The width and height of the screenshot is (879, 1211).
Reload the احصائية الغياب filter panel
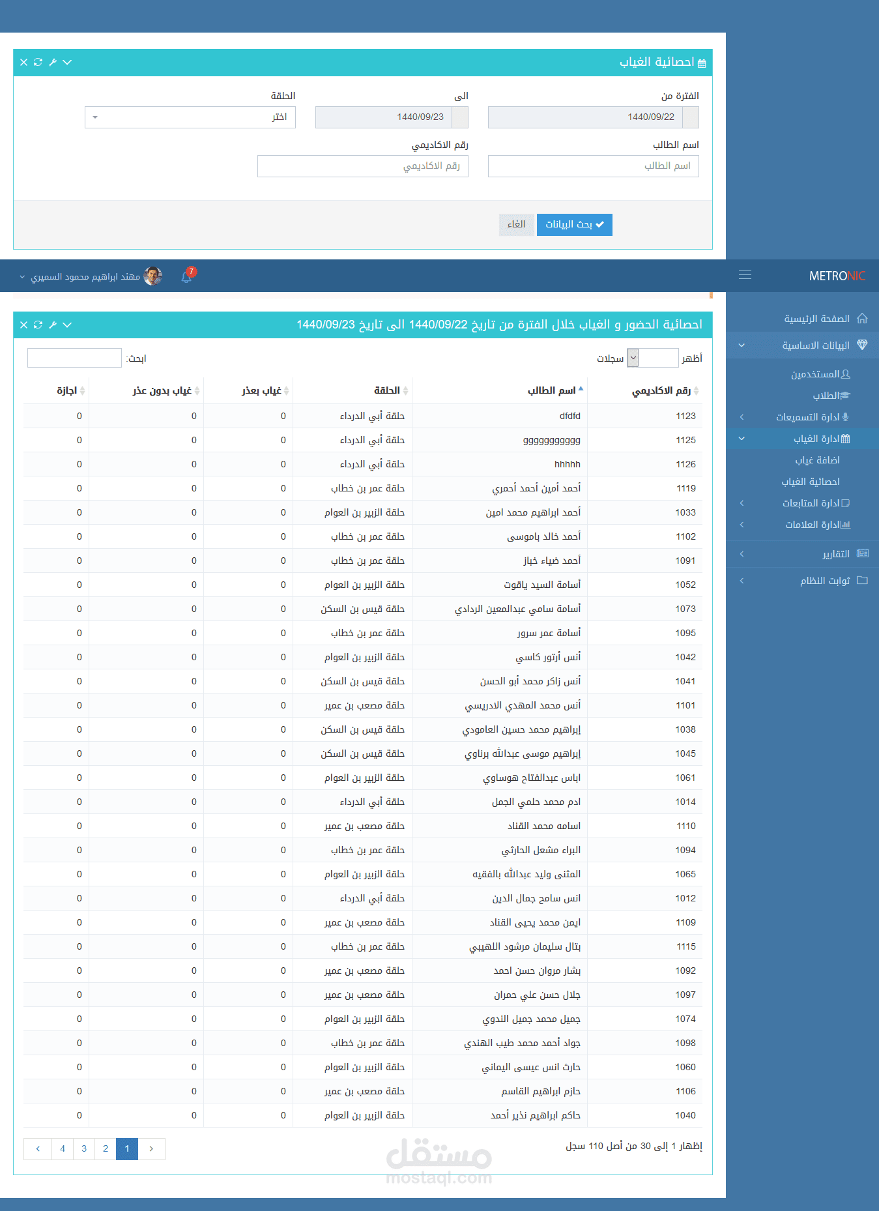tap(38, 63)
